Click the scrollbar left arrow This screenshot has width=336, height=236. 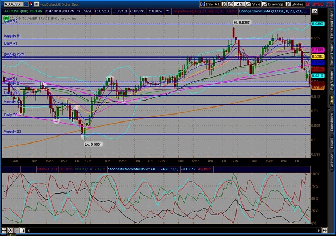coord(28,231)
